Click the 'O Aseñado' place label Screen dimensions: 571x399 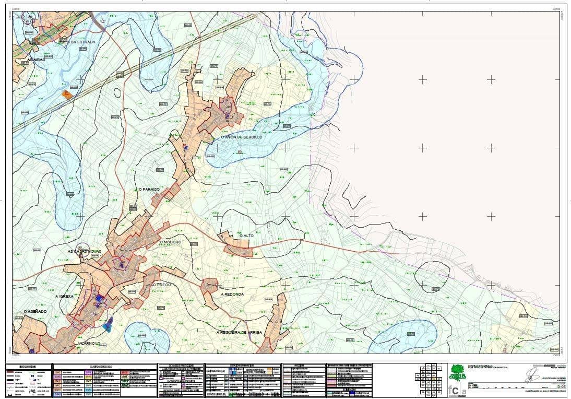35,311
